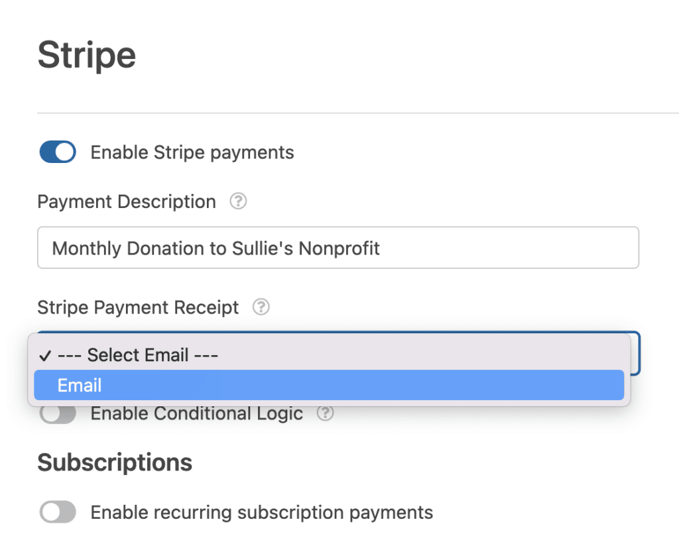Image resolution: width=679 pixels, height=548 pixels.
Task: Click the checkmark beside Select Email
Action: pyautogui.click(x=45, y=355)
